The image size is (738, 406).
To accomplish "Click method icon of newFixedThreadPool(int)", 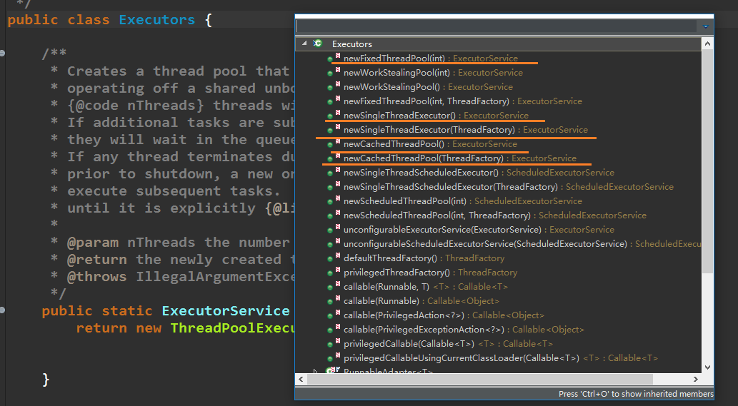I will point(333,58).
